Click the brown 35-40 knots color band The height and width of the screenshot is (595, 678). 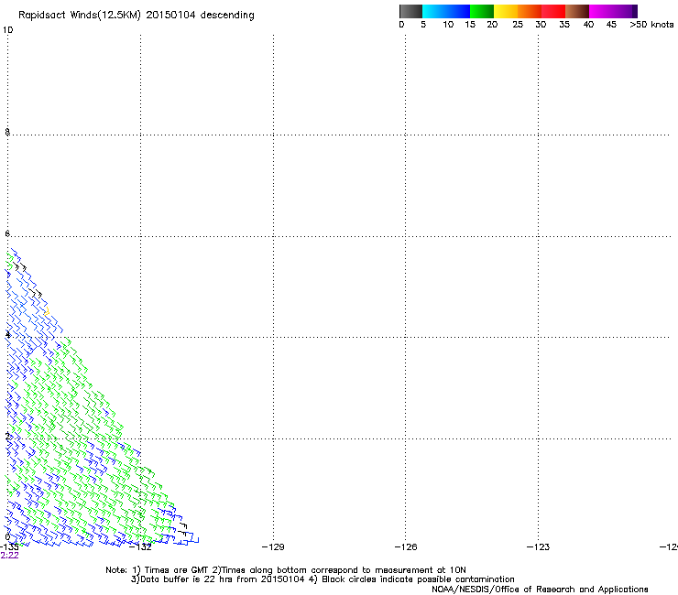[577, 11]
